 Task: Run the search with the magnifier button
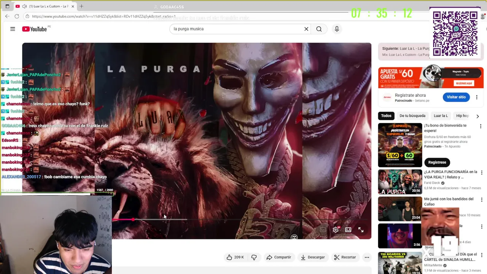[x=319, y=29]
